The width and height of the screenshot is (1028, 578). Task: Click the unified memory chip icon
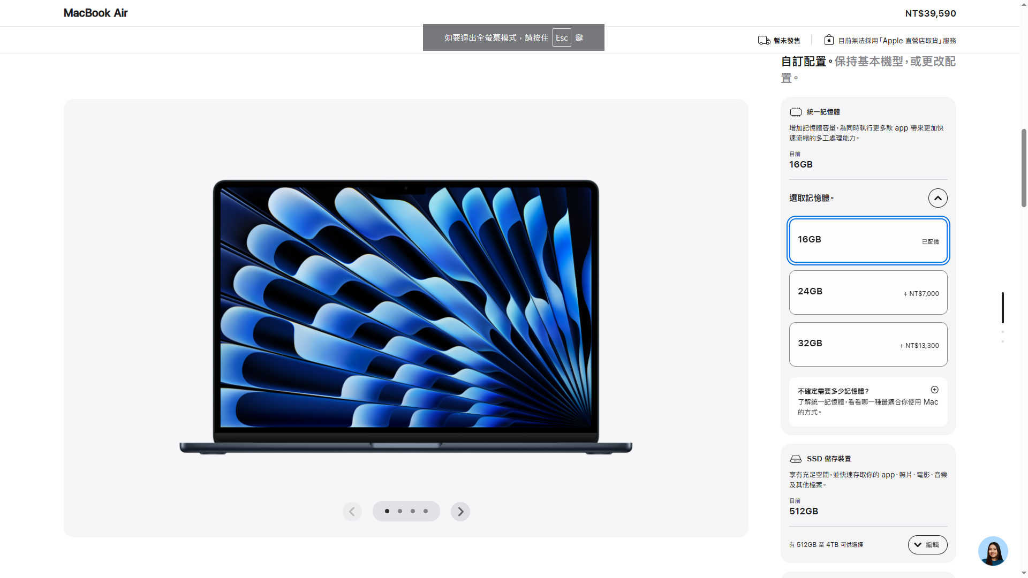pyautogui.click(x=796, y=112)
